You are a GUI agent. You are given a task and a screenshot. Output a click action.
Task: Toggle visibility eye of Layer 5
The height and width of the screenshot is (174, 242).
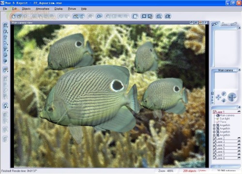239,148
